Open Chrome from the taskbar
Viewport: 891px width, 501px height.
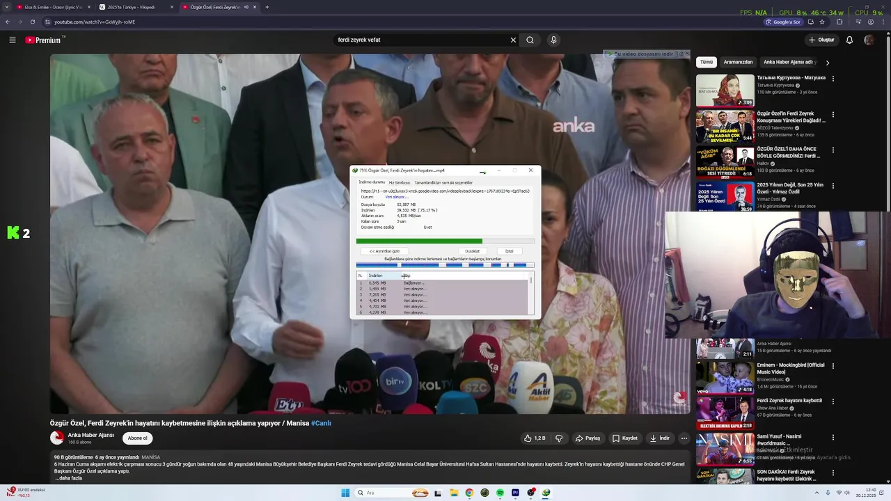(469, 493)
